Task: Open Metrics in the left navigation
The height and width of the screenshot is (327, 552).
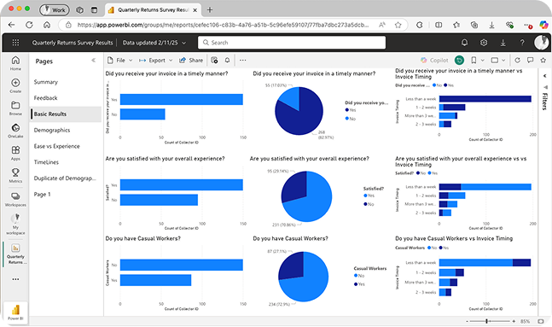Action: tap(15, 176)
